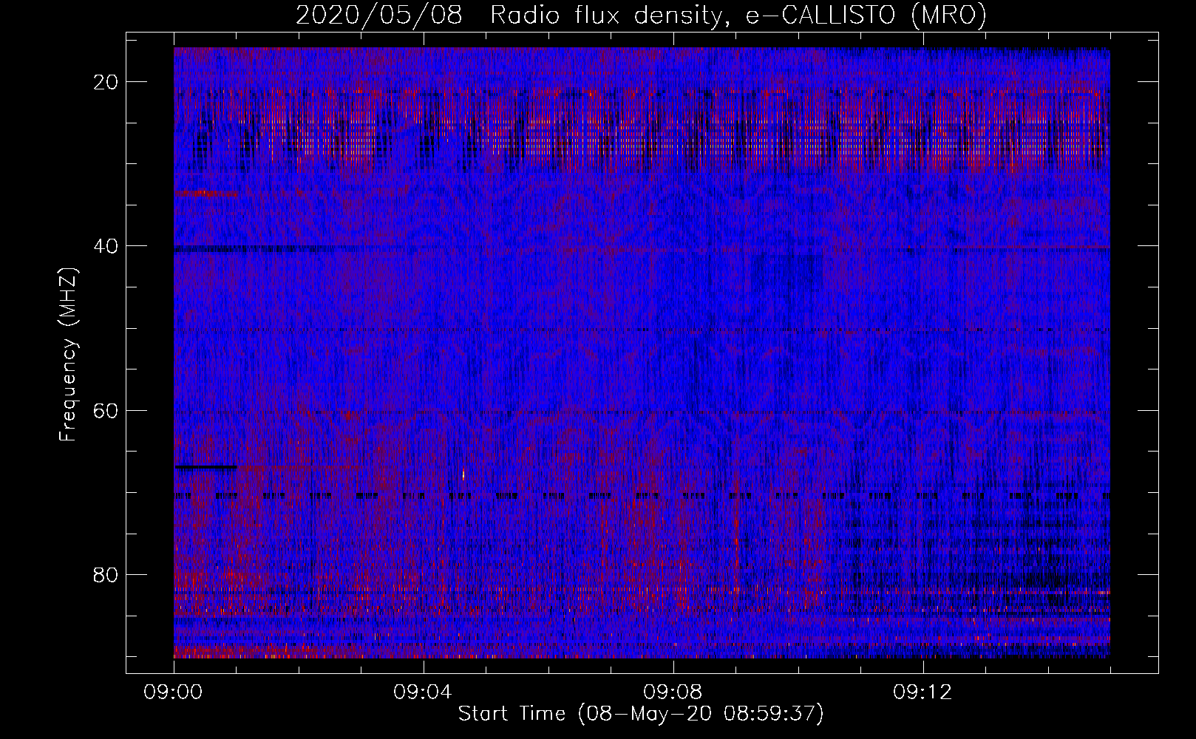The width and height of the screenshot is (1196, 739).
Task: Click the 09:04 time axis label
Action: 424,692
